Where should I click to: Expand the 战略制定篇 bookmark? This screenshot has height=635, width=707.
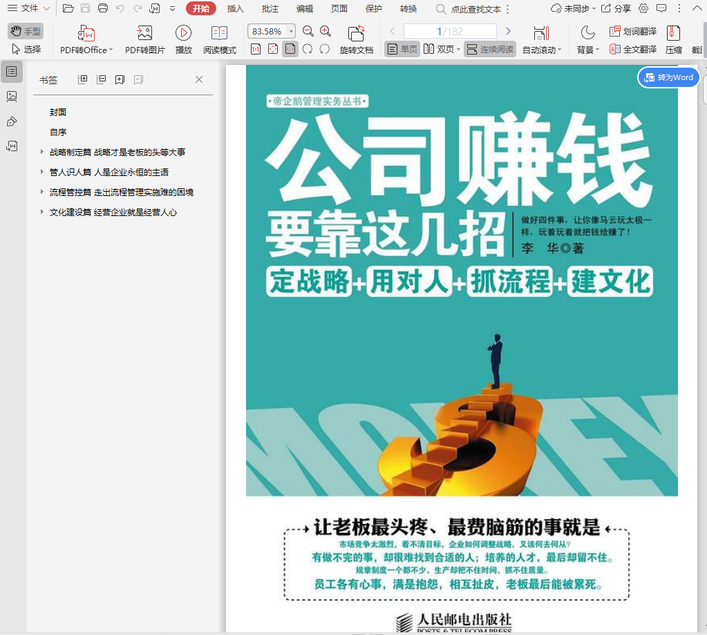pos(41,152)
